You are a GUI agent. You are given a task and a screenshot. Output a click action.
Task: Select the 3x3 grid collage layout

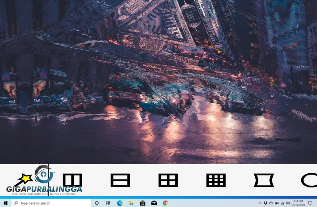click(216, 180)
